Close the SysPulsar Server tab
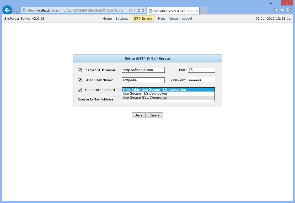295x203 pixels. click(197, 11)
